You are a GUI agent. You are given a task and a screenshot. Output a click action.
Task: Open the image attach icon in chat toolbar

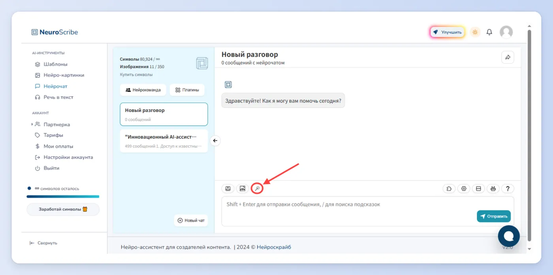pyautogui.click(x=243, y=189)
